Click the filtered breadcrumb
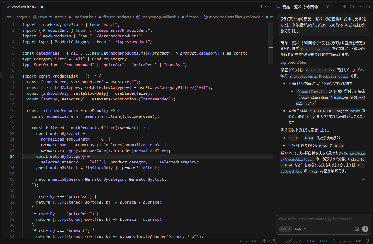 pos(190,17)
